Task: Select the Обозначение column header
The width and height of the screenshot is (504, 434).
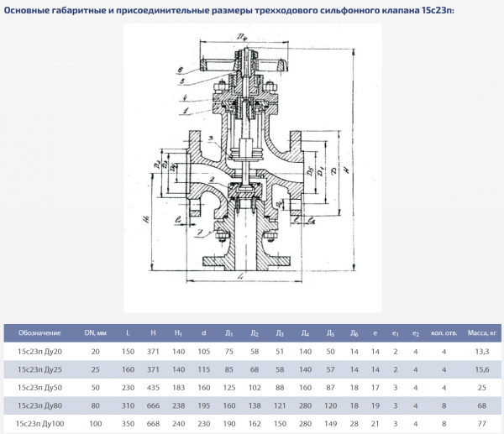Action: tap(40, 333)
